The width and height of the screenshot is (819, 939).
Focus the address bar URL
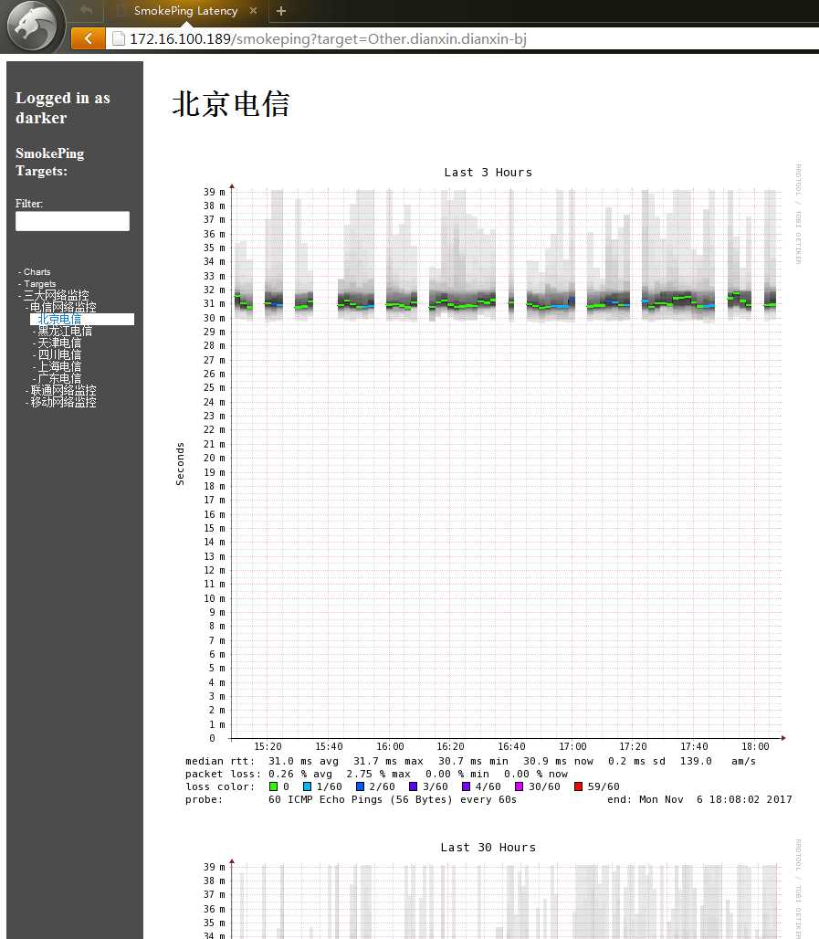[328, 39]
